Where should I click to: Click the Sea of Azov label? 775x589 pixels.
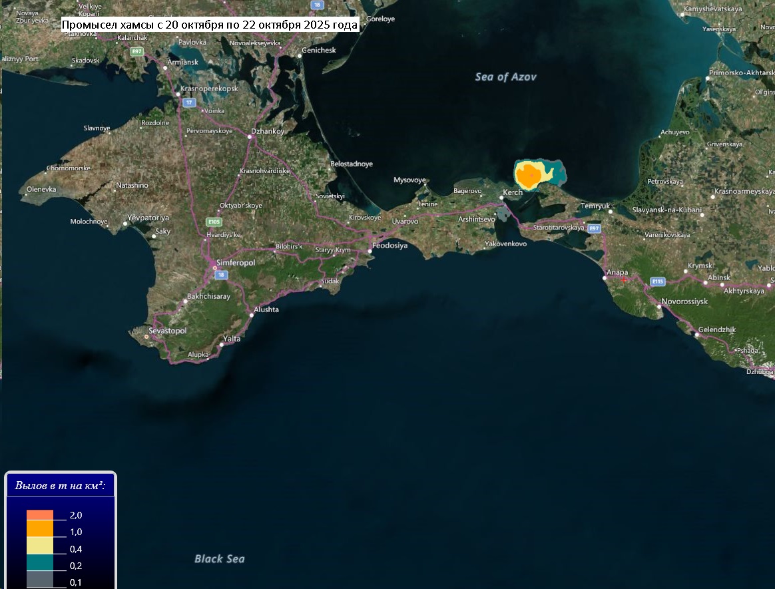click(x=505, y=77)
